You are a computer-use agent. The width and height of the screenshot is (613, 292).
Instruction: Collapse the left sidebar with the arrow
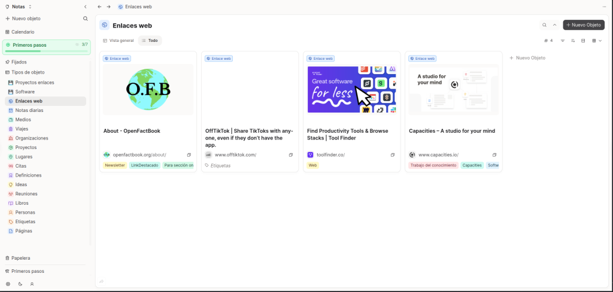point(85,7)
